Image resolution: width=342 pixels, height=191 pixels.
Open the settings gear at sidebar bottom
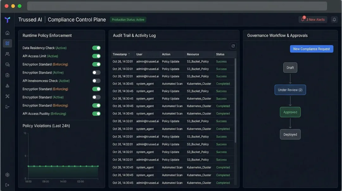[x=7, y=175]
